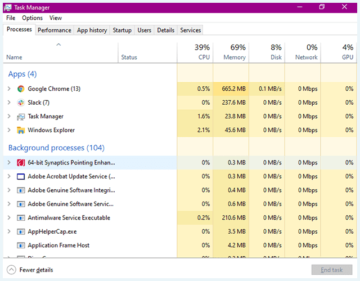Viewport: 360px width, 281px height.
Task: Click the Slack 237.6 MB memory cell
Action: (x=231, y=102)
